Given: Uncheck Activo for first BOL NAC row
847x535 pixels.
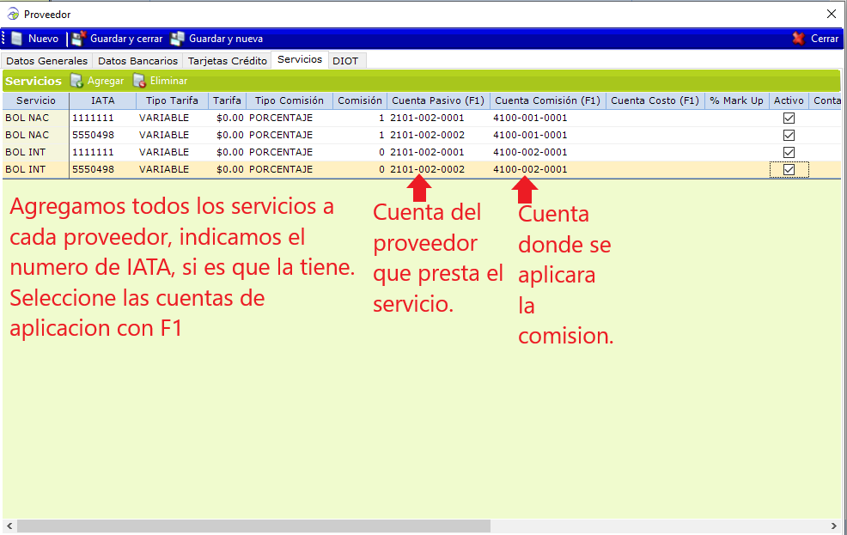Looking at the screenshot, I should [x=789, y=119].
